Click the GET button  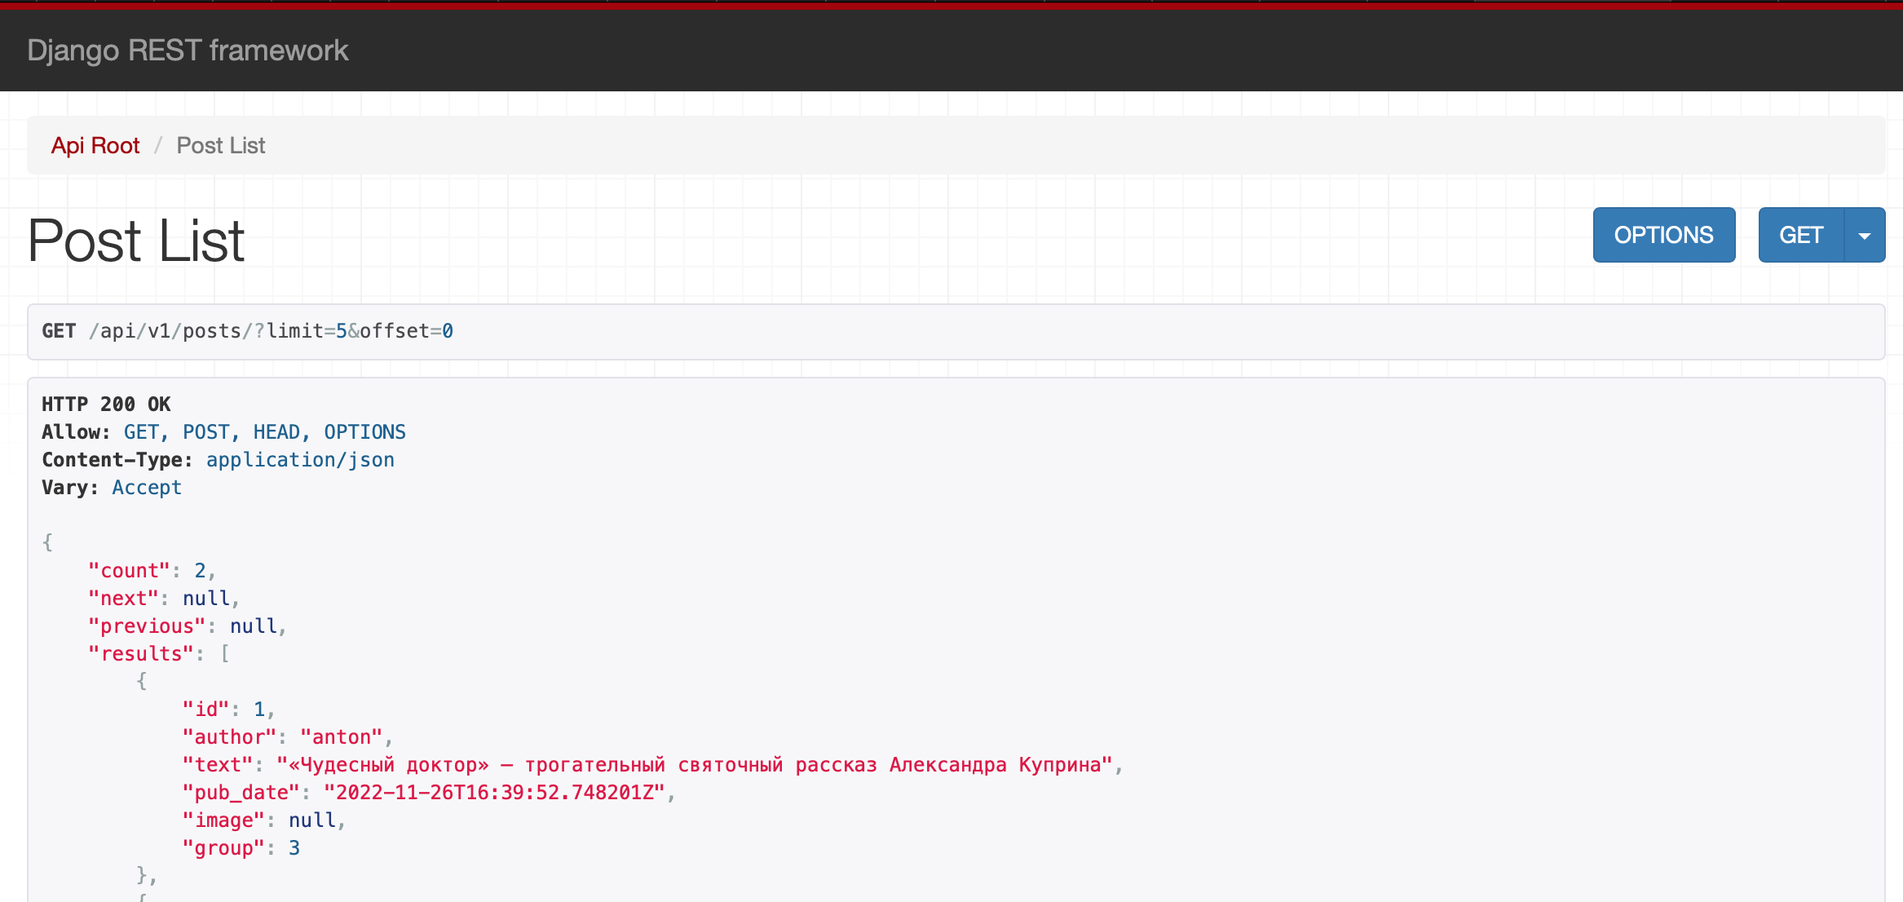point(1801,235)
